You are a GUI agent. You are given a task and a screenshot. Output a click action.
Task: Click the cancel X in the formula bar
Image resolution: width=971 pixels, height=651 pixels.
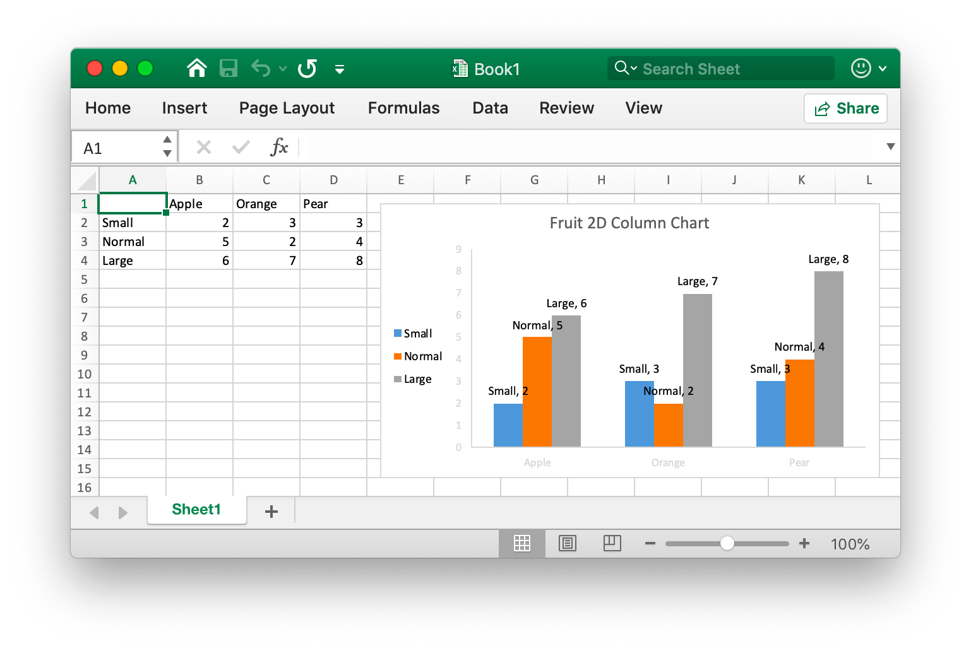click(x=203, y=146)
